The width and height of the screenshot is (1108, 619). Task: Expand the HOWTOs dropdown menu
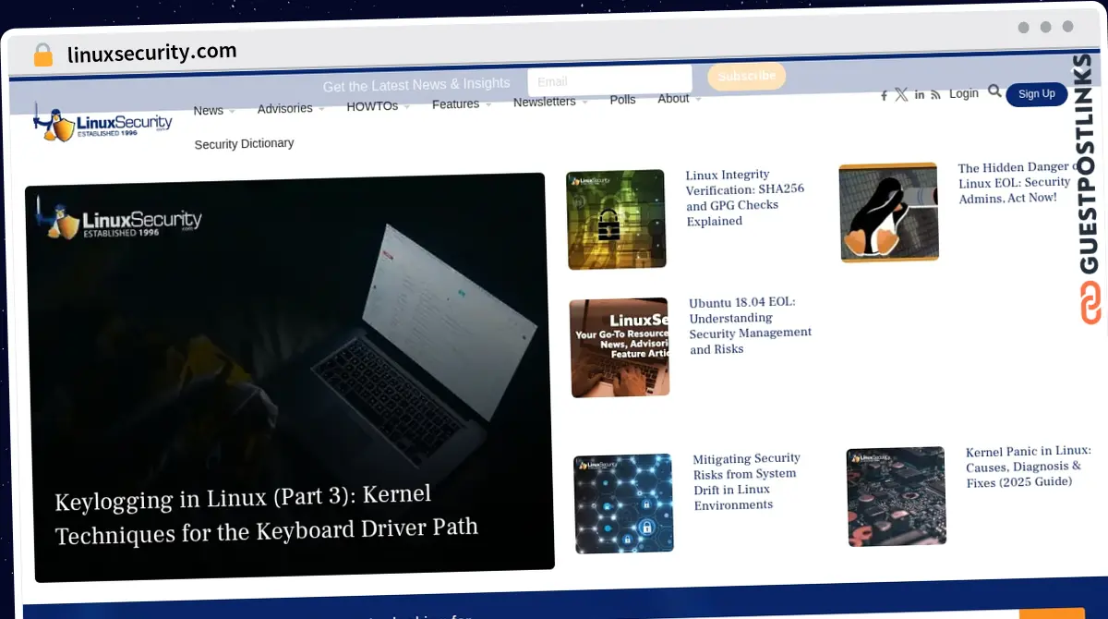[x=378, y=106]
